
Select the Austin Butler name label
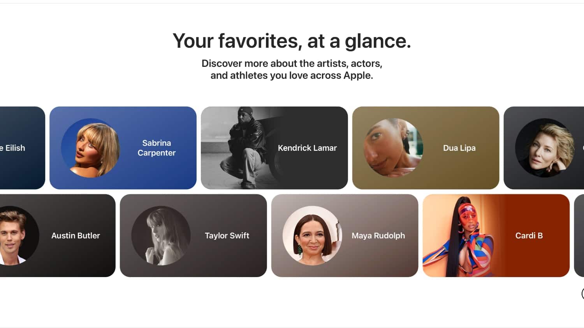pos(76,236)
